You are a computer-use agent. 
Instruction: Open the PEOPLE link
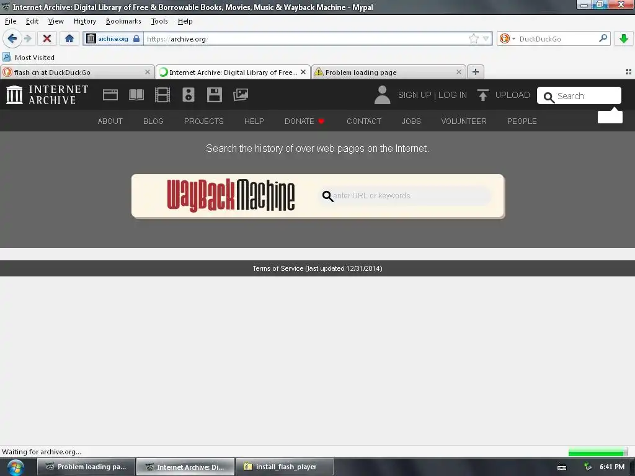pos(522,121)
